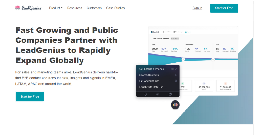Click the 200K Total leads value
The width and height of the screenshot is (254, 135).
click(155, 49)
